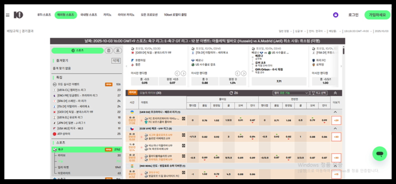Open the bet slip clipboard icon

109,50
